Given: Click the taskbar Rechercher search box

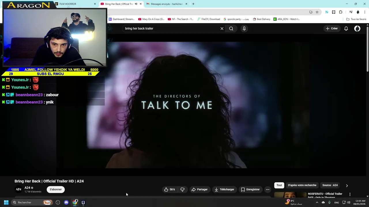Looking at the screenshot, I should pyautogui.click(x=32, y=202).
